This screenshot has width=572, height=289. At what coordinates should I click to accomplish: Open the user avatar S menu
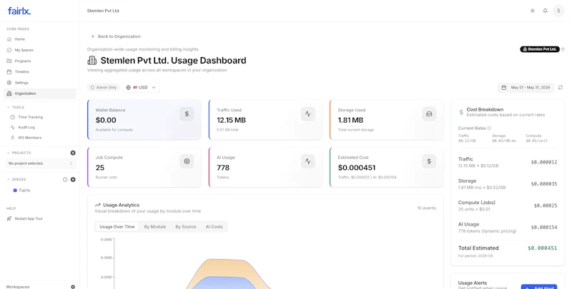[x=558, y=11]
